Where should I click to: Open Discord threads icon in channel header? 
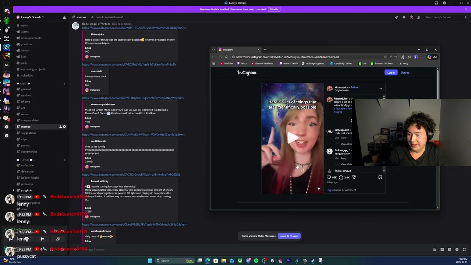pos(396,17)
